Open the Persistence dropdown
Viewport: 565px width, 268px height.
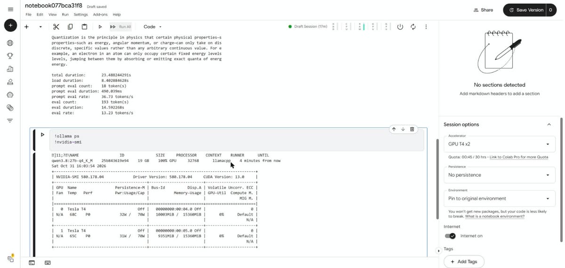pos(499,175)
